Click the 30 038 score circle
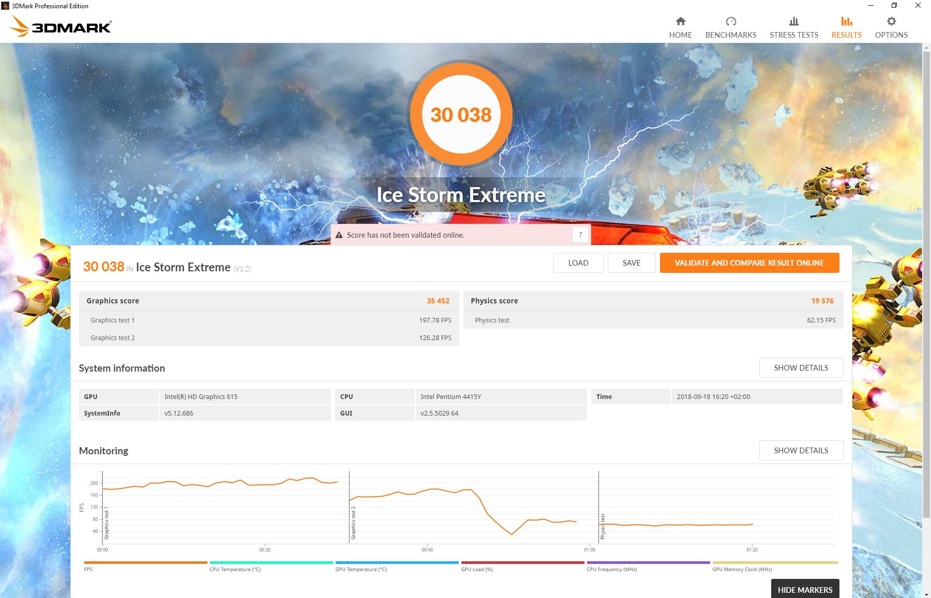The height and width of the screenshot is (598, 931). point(461,114)
